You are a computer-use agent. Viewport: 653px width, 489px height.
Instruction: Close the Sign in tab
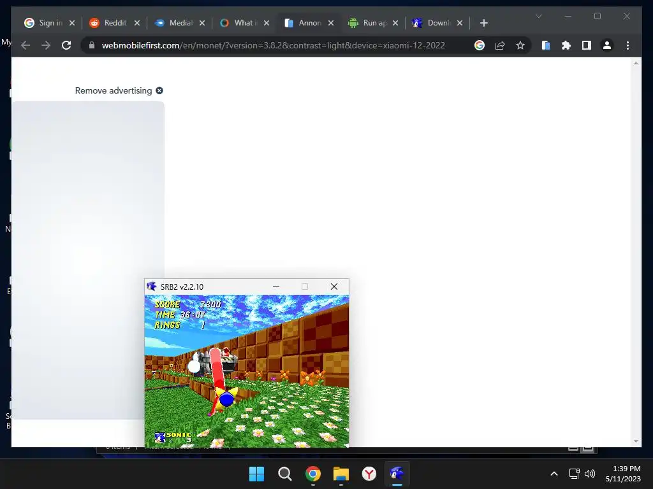(x=72, y=23)
